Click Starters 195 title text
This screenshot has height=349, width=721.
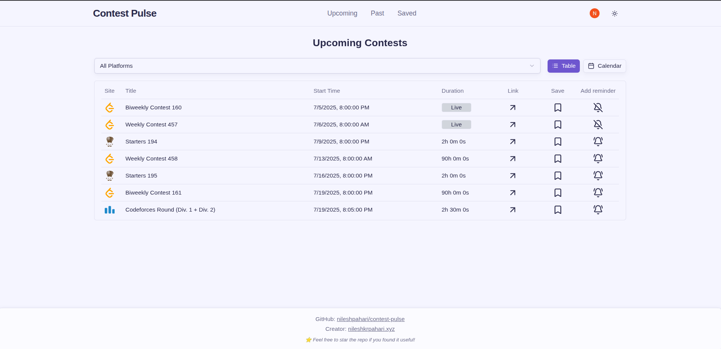141,176
